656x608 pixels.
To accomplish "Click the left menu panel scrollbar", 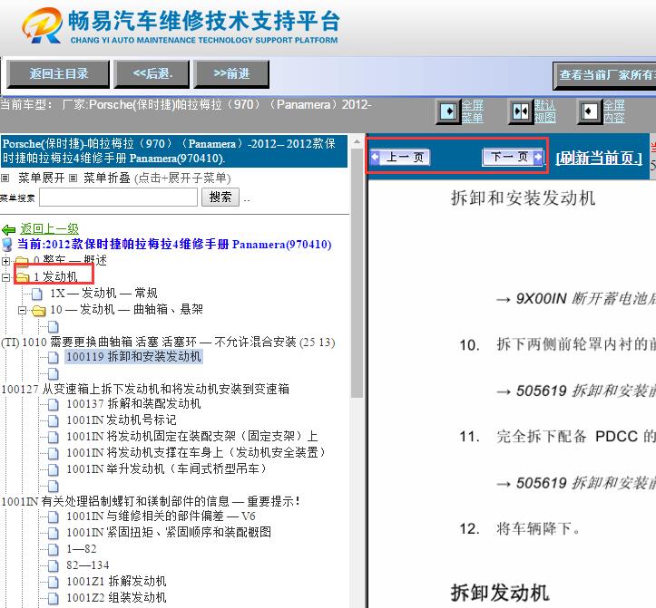I will click(x=357, y=274).
